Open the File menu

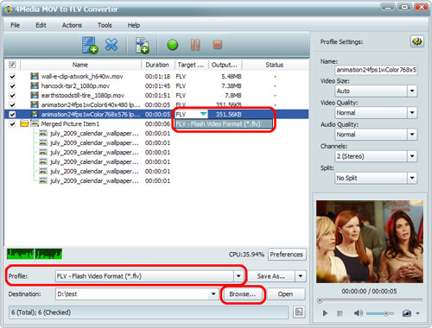16,25
